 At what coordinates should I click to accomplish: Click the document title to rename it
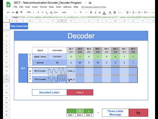click(48, 3)
